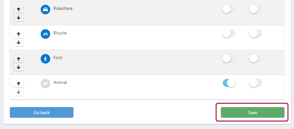Screen dimensions: 294x129
Task: Click the green Save button
Action: [x=253, y=112]
